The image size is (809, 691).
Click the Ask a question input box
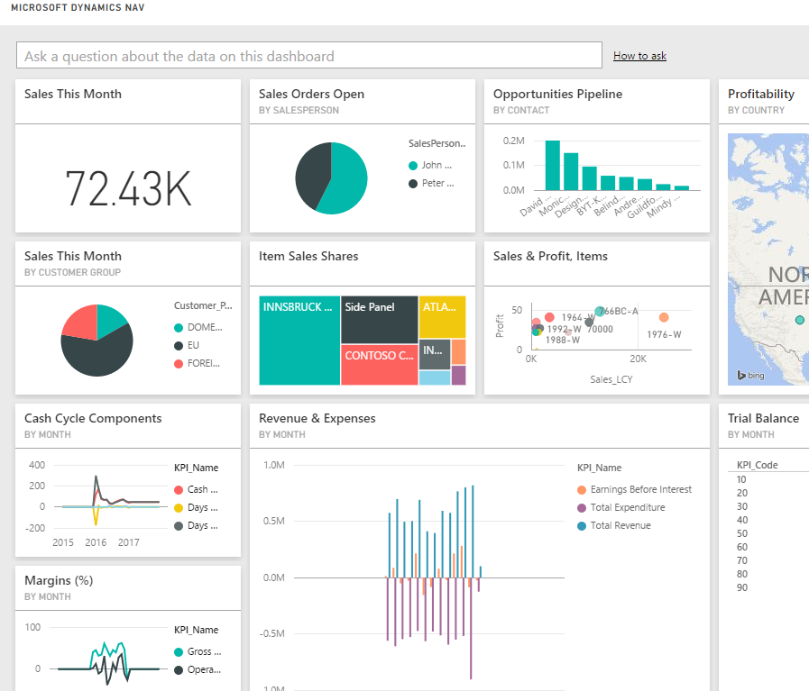[308, 55]
